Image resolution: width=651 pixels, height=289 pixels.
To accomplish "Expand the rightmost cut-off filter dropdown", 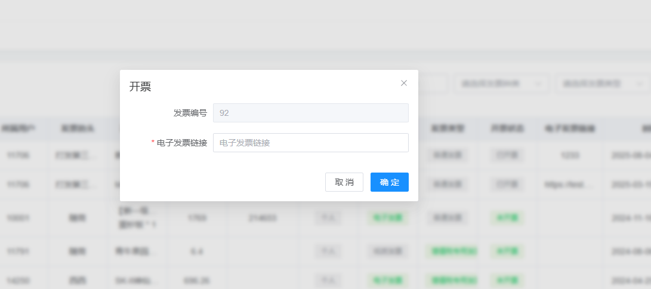I will [x=603, y=84].
